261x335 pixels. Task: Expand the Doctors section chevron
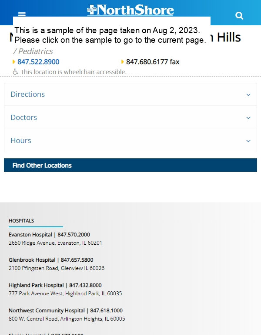(x=248, y=117)
